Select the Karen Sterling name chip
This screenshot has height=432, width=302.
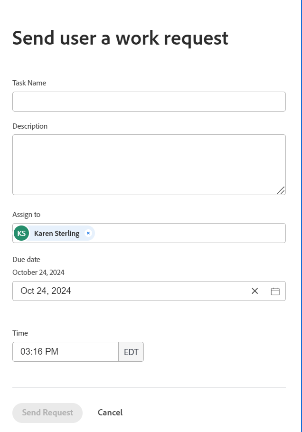[x=57, y=234]
